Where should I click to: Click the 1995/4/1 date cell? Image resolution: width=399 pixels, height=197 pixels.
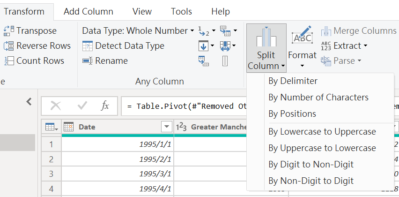[118, 189]
